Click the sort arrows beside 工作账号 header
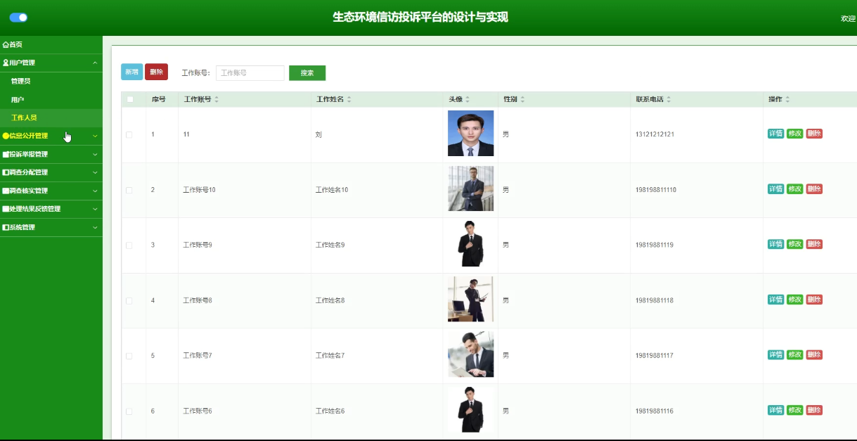This screenshot has width=857, height=441. click(x=217, y=100)
